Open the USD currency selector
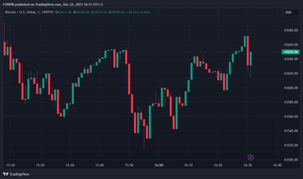Image resolution: width=303 pixels, height=179 pixels. pos(288,12)
